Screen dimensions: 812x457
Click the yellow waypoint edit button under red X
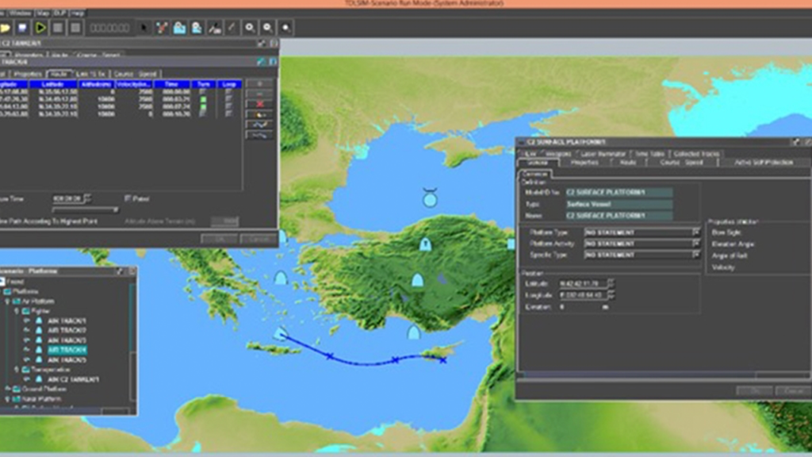point(259,114)
